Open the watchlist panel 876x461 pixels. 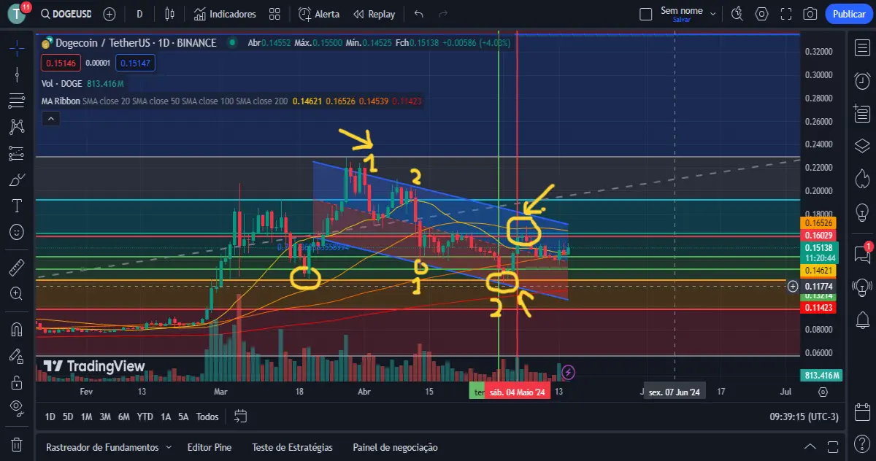[x=861, y=47]
